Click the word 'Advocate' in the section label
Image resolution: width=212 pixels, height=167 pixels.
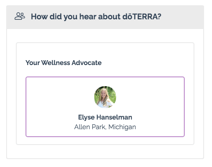(87, 63)
